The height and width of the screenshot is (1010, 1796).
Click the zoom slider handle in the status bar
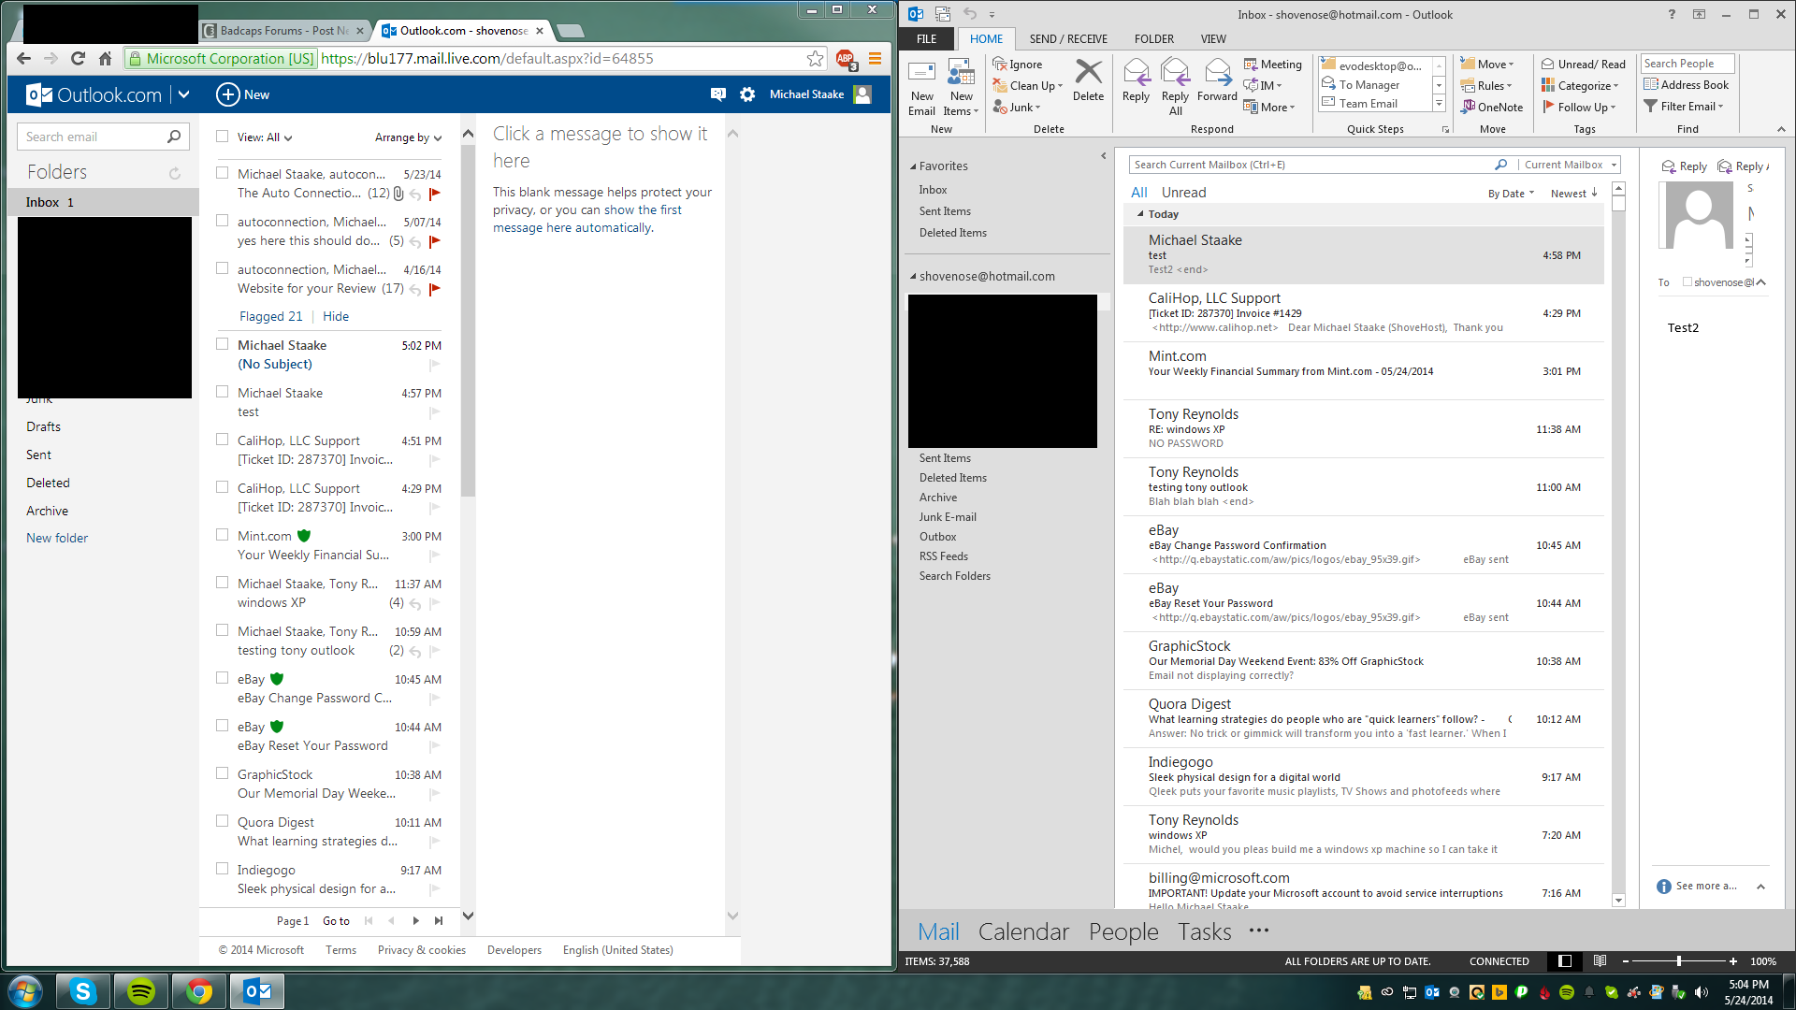(1679, 961)
